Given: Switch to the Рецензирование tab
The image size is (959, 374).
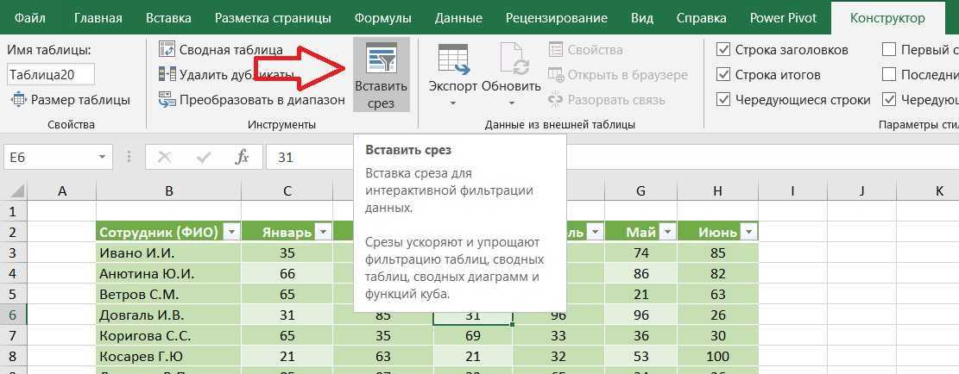Looking at the screenshot, I should [x=557, y=18].
